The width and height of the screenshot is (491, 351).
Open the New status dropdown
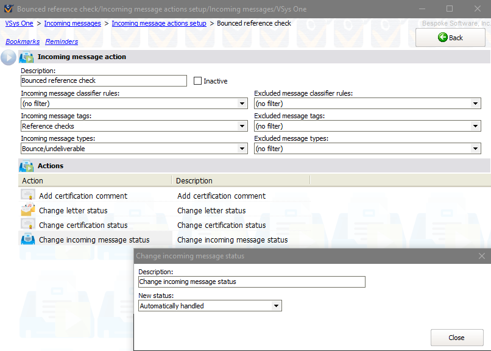click(276, 306)
